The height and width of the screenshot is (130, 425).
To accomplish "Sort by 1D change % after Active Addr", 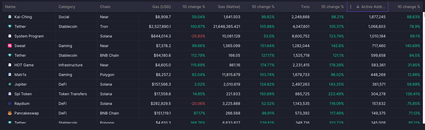I will click(409, 7).
